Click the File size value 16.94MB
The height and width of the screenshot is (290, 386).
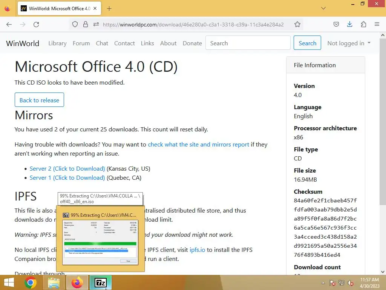coord(305,179)
